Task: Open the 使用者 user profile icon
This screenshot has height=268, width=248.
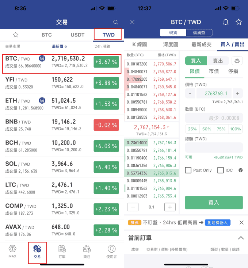Action: point(112,252)
